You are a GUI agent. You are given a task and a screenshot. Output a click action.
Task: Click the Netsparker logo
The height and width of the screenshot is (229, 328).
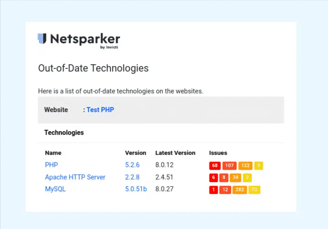(x=79, y=41)
